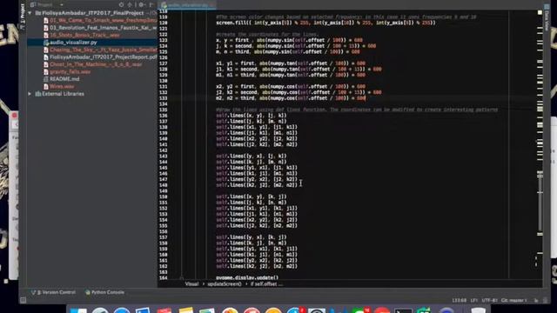Click the inspection indicator square above editor scrollbar
The image size is (557, 313).
[x=540, y=12]
